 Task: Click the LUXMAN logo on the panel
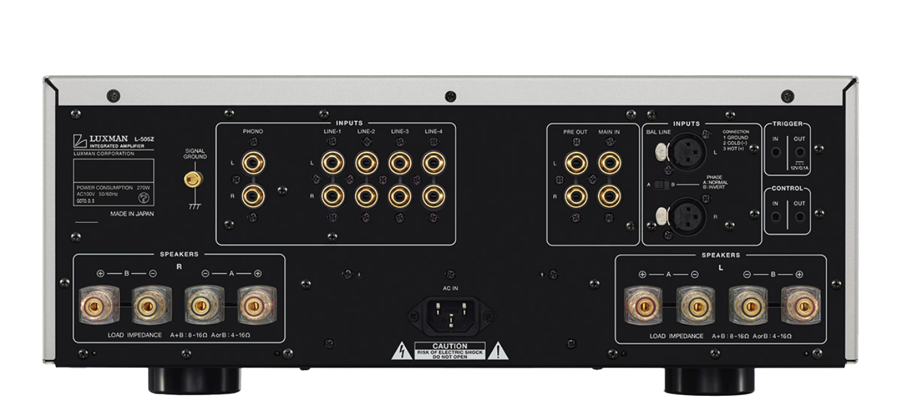pyautogui.click(x=102, y=140)
